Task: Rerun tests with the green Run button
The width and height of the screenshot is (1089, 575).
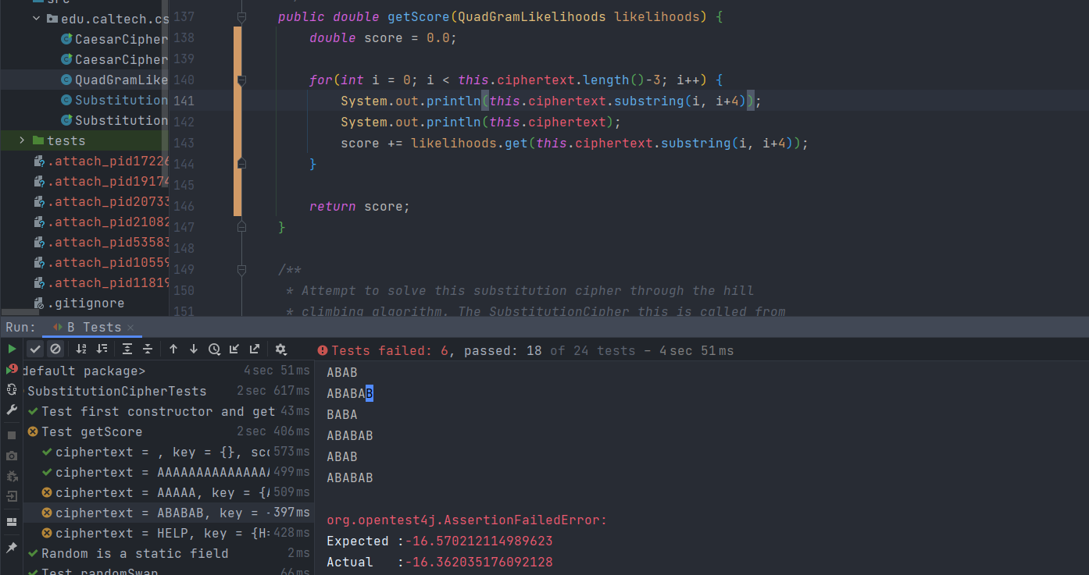Action: pos(12,349)
